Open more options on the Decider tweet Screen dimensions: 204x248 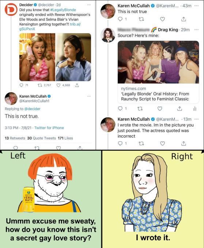click(89, 5)
